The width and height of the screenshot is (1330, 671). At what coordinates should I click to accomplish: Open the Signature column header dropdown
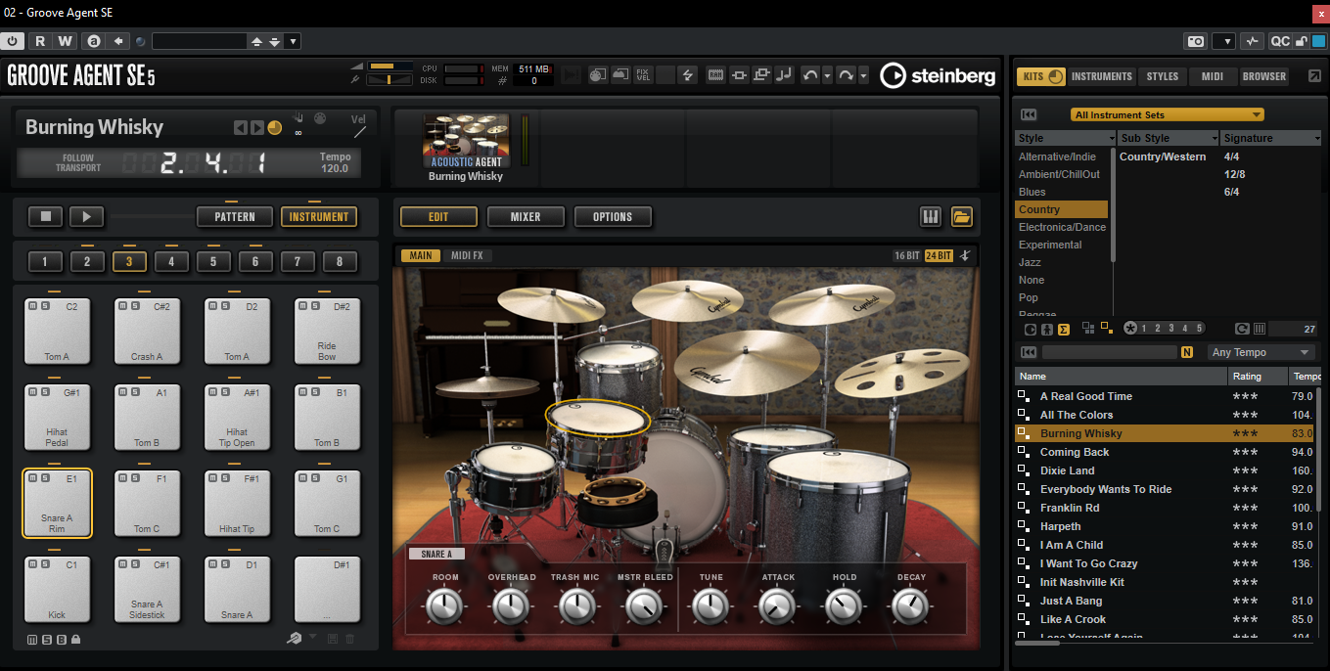click(1317, 138)
